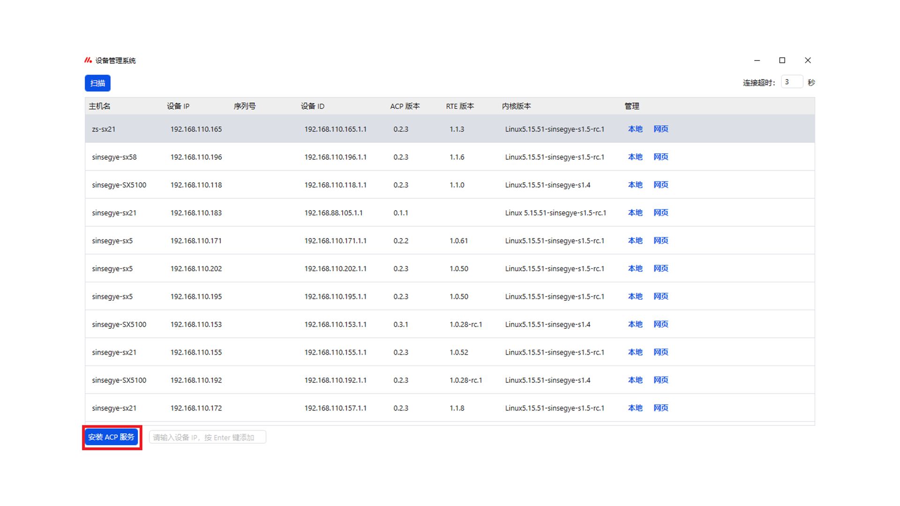Click 本地 for 192.168.110.183 device
This screenshot has height=506, width=900.
(x=635, y=213)
